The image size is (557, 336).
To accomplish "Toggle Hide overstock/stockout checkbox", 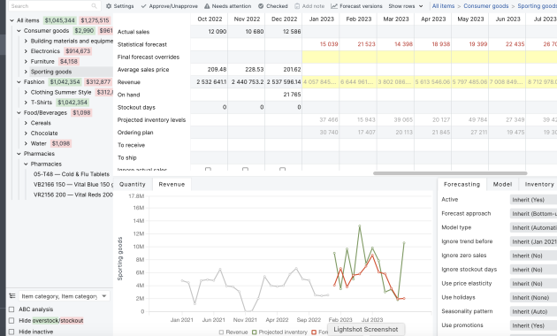I will coord(11,320).
